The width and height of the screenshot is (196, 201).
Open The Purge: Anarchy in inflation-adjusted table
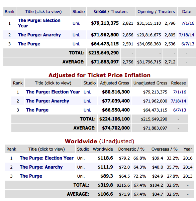tap(47, 101)
